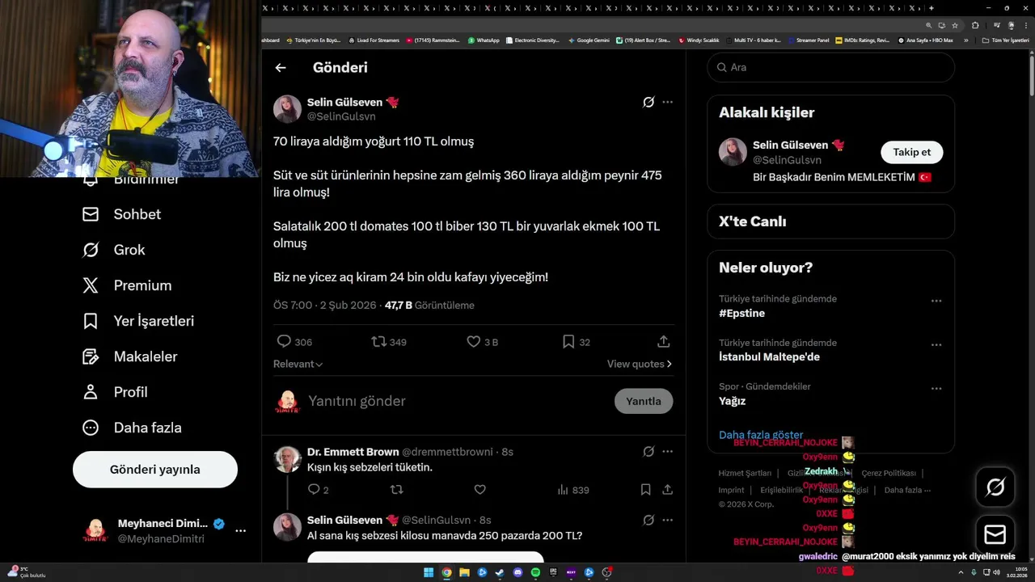Grok icon on Selin Gülseven's reply
This screenshot has width=1035, height=582.
pyautogui.click(x=648, y=520)
